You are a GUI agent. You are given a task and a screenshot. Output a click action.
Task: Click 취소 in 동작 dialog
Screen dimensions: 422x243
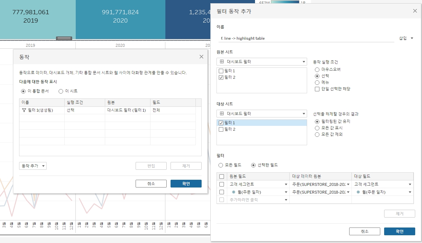point(151,184)
